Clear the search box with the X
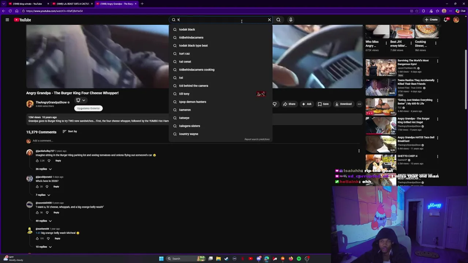468x263 pixels. click(x=269, y=20)
